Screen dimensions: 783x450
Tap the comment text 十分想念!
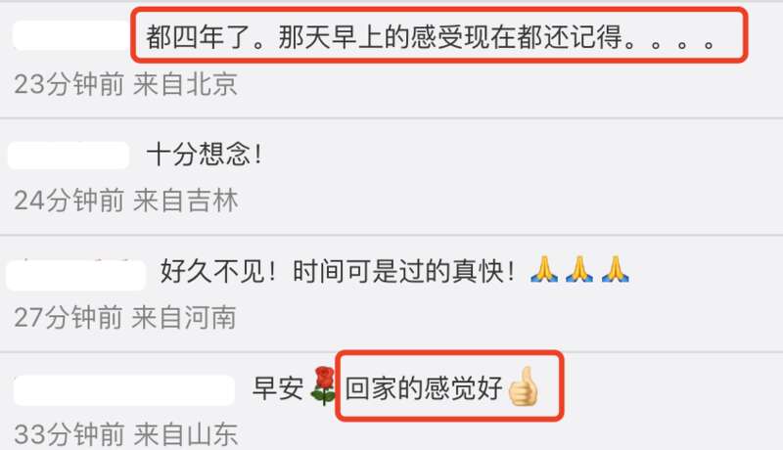coord(205,154)
